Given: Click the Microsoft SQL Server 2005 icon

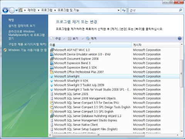Looking at the screenshot, I should (52, 94).
